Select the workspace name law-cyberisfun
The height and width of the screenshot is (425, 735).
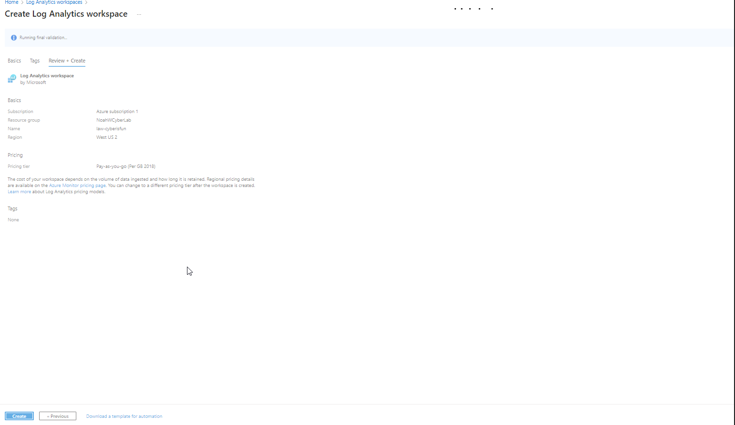pyautogui.click(x=111, y=129)
